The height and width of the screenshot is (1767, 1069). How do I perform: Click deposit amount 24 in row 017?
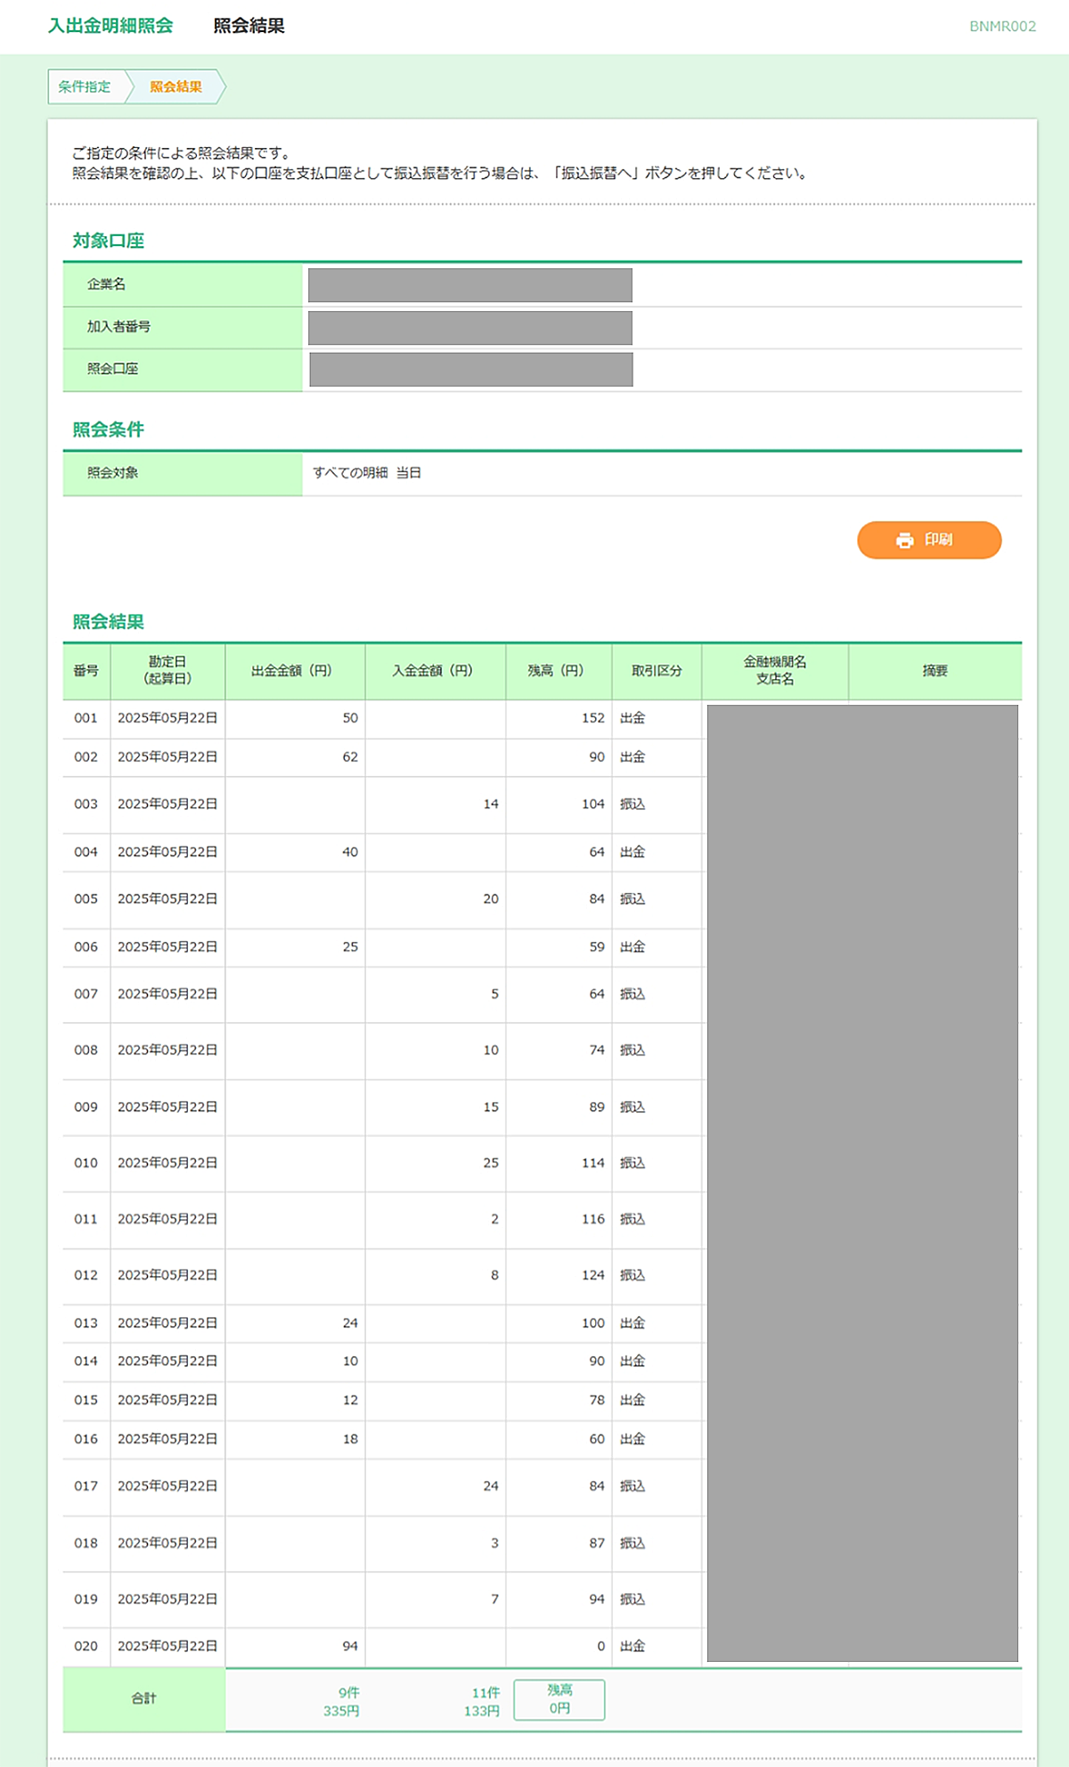[x=491, y=1486]
